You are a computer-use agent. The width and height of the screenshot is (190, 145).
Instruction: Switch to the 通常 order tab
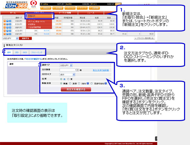[x=9, y=52]
